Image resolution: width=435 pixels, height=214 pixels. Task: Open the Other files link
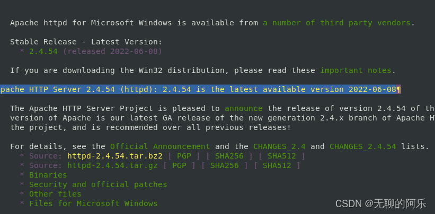tap(55, 194)
